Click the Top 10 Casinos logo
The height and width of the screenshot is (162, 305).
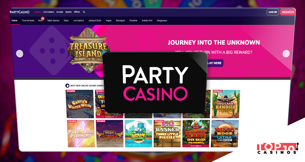(x=278, y=148)
